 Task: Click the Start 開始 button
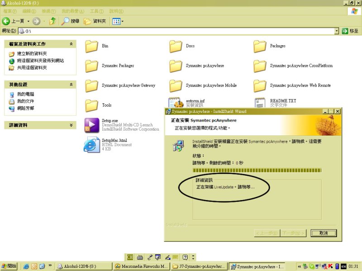pyautogui.click(x=9, y=266)
